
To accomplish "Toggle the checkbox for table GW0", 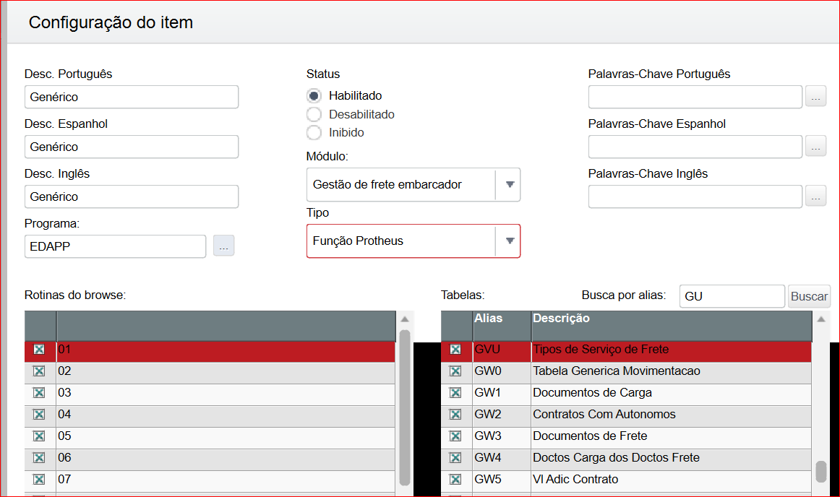I will coord(455,371).
